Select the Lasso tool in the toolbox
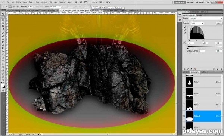This screenshot has width=224, height=136. point(3,20)
